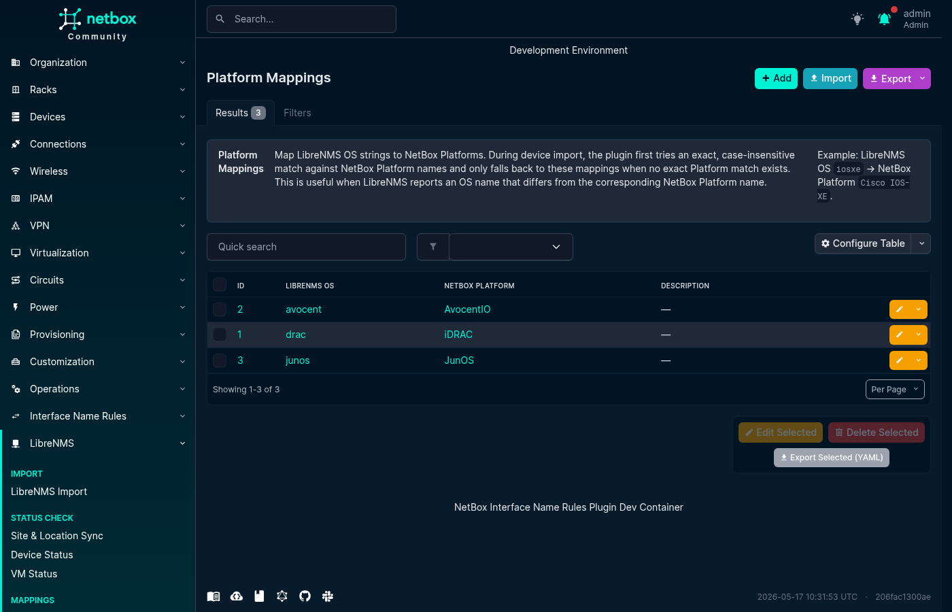Click the Customization sidebar icon
This screenshot has height=612, width=952.
pyautogui.click(x=16, y=362)
